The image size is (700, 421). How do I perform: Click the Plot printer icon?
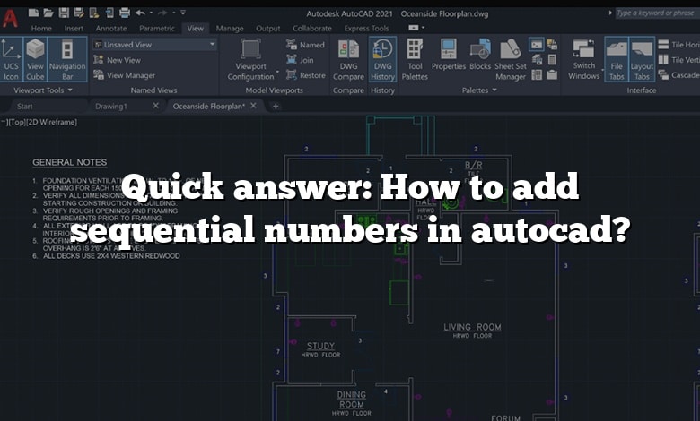(x=125, y=13)
